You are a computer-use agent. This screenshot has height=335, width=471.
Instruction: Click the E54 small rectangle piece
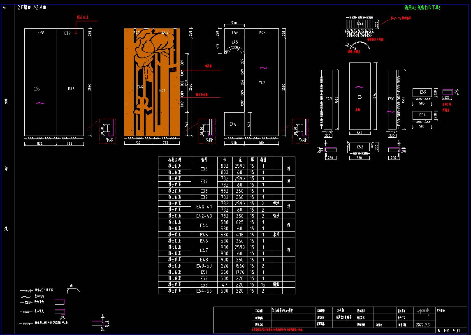(422, 115)
